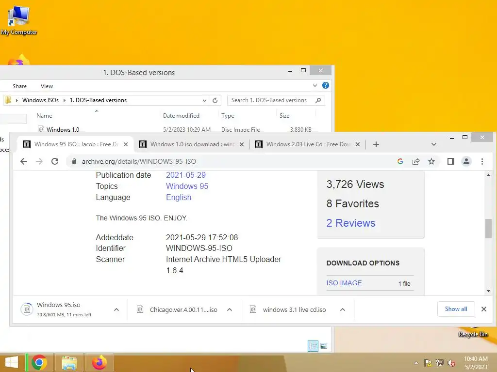Switch to Windows 2.03 Live Cd tab
This screenshot has width=497, height=372.
(307, 144)
